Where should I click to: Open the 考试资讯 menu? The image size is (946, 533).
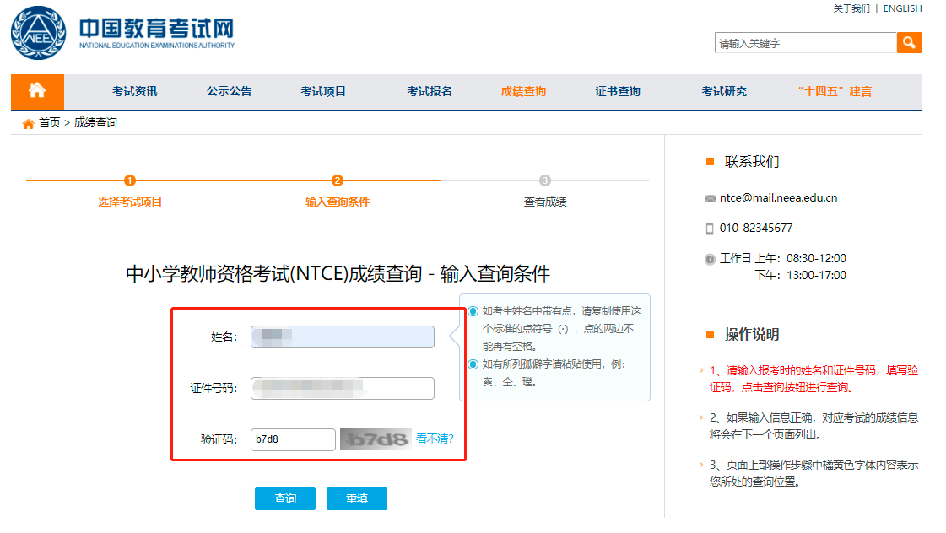point(135,91)
